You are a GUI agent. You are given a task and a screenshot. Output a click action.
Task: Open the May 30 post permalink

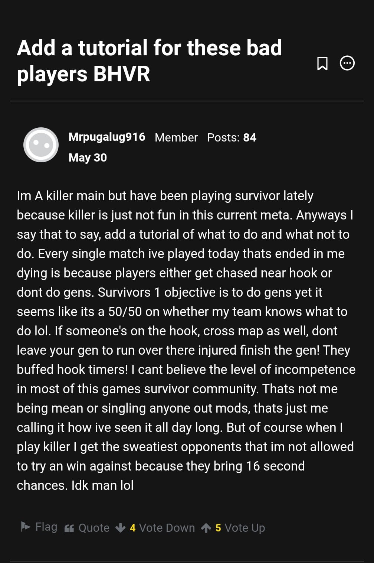88,157
